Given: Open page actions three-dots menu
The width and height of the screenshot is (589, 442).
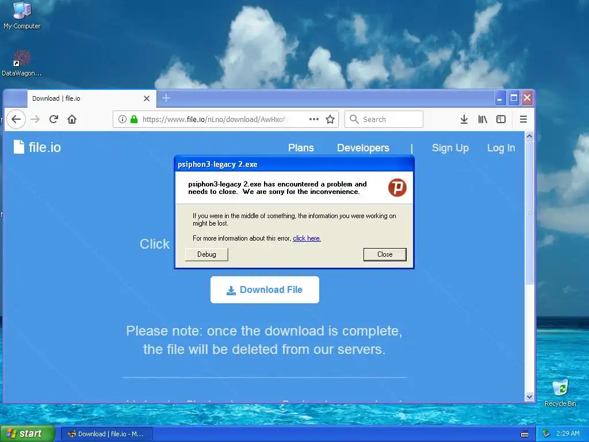Looking at the screenshot, I should pos(313,119).
